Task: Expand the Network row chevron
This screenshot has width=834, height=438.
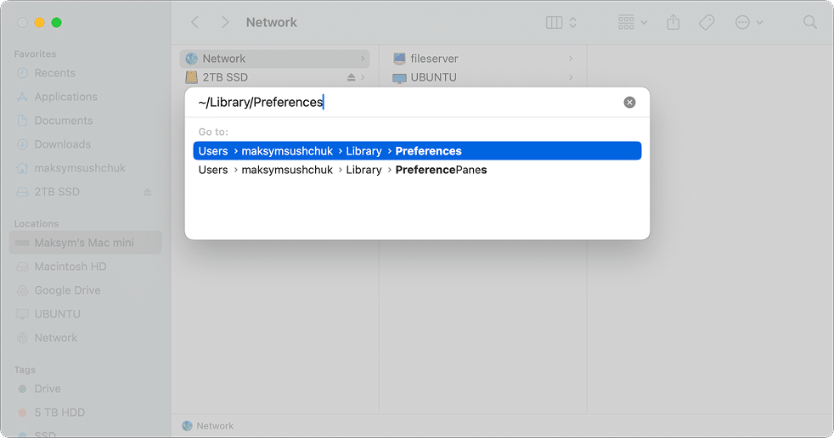Action: (x=363, y=59)
